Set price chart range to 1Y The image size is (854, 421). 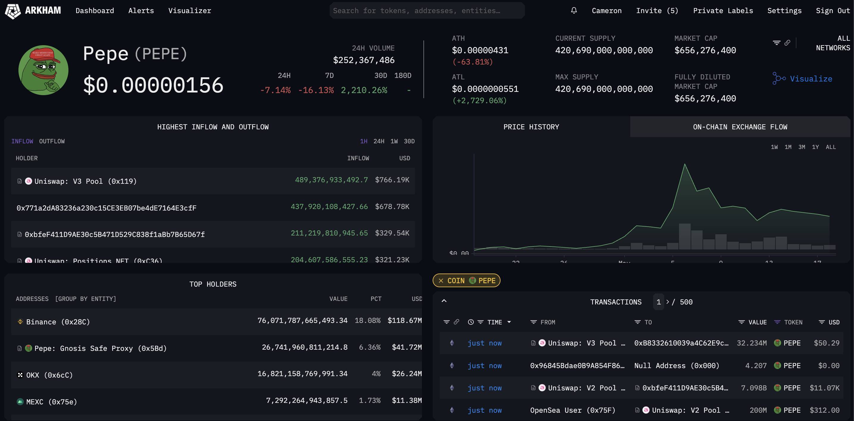(x=815, y=147)
